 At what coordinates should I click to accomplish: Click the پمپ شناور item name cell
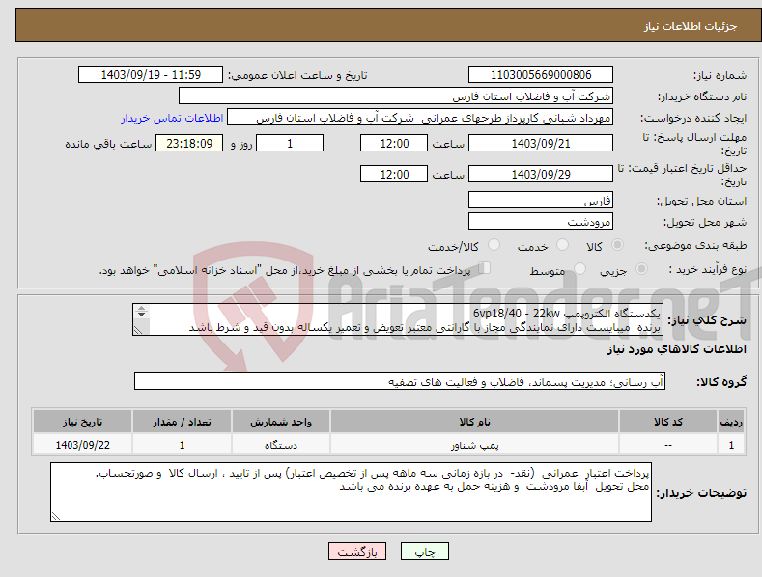click(474, 445)
